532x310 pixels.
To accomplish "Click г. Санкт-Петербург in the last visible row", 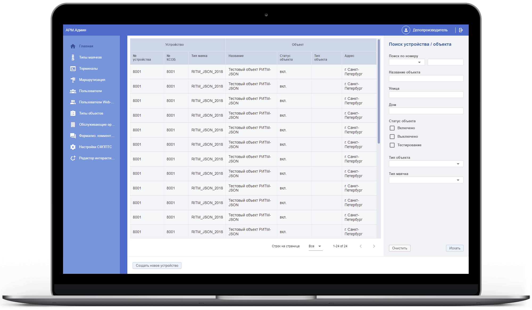I will pos(354,232).
